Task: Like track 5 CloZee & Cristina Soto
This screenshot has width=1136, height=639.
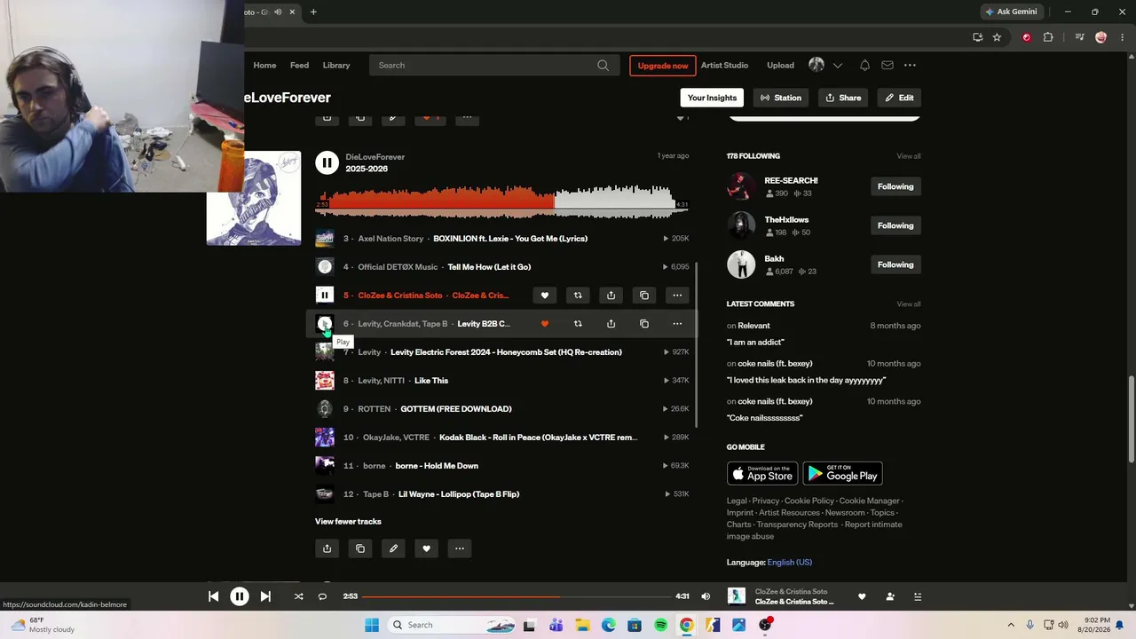Action: pyautogui.click(x=545, y=296)
